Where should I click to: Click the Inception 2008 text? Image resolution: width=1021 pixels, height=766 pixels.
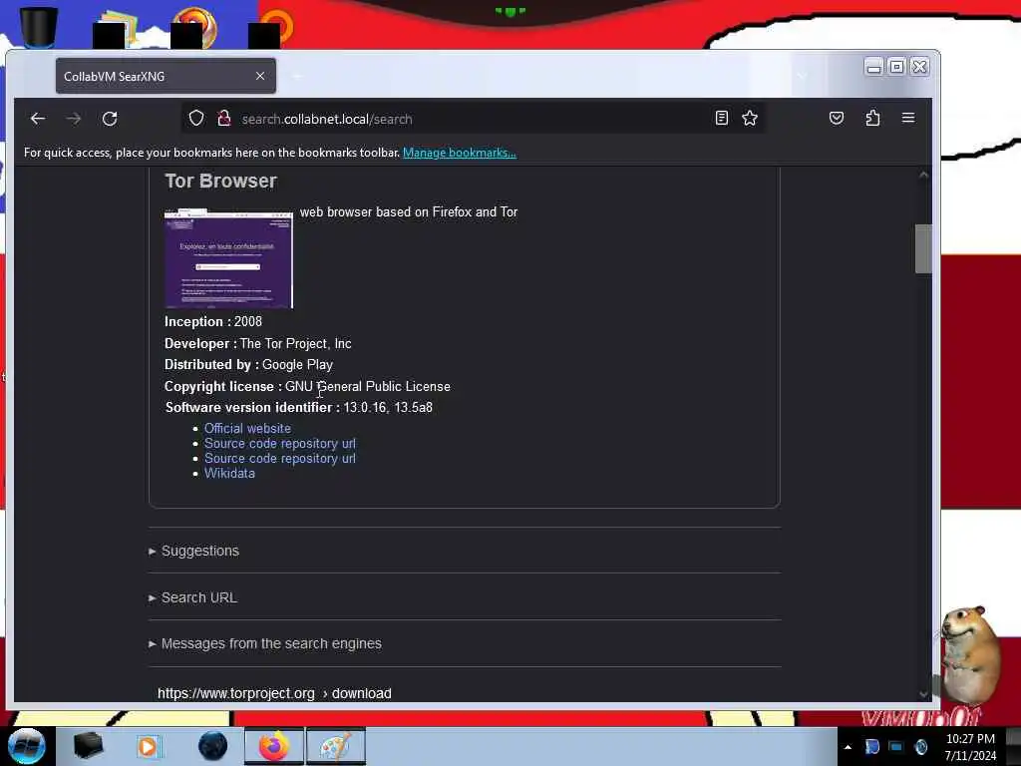click(213, 322)
